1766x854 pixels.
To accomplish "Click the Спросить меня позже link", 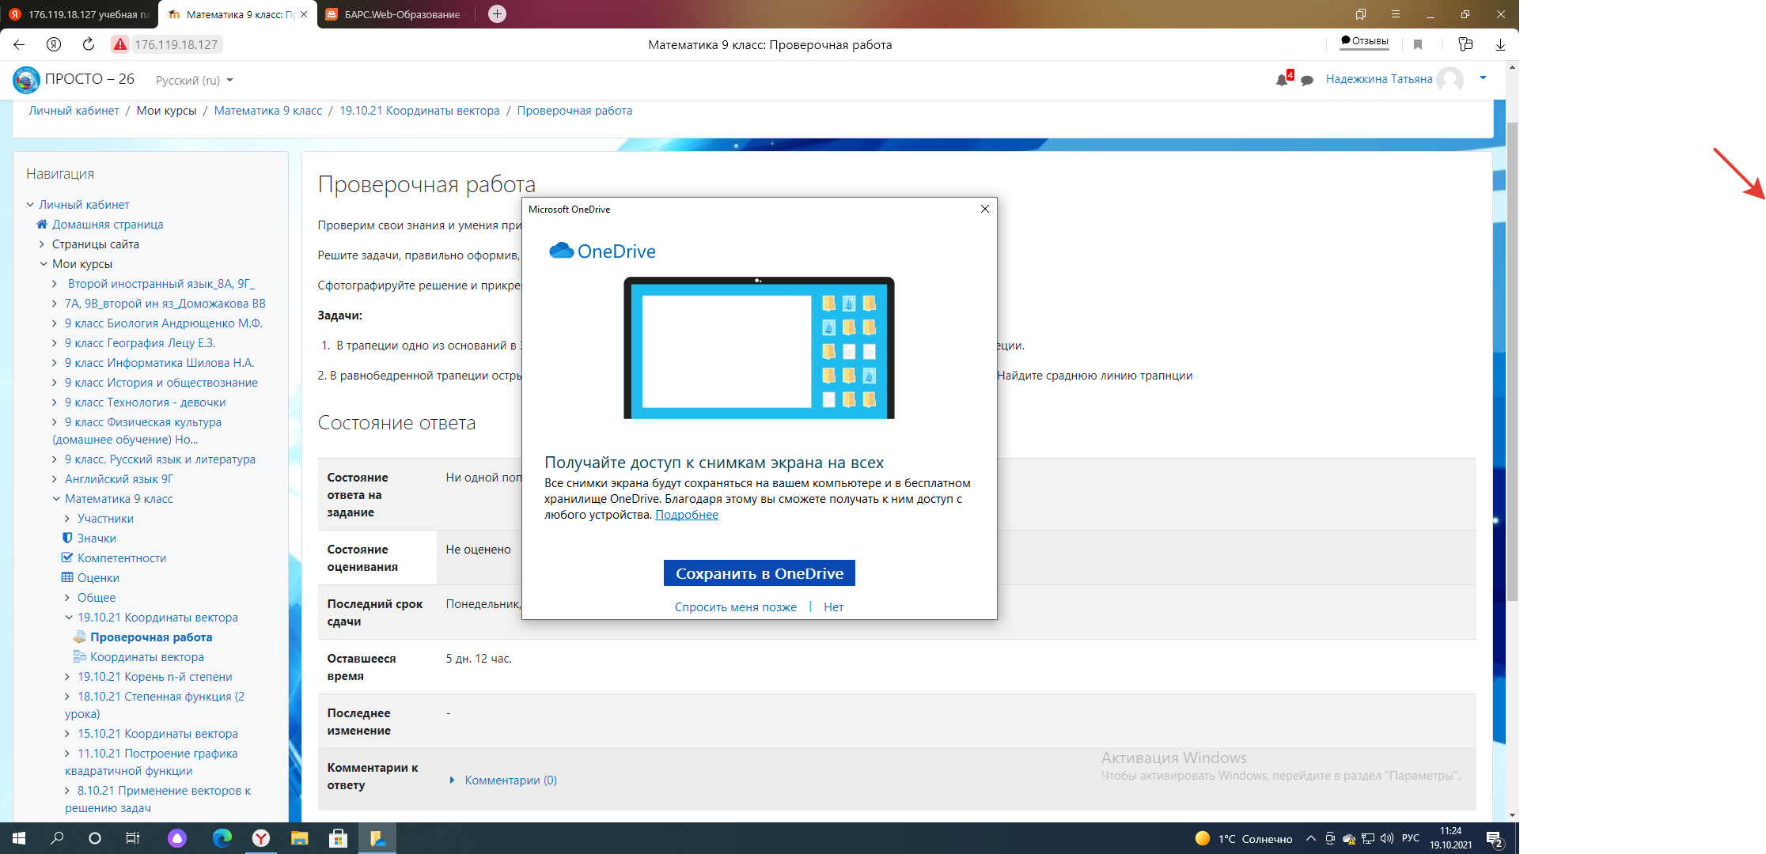I will tap(735, 607).
